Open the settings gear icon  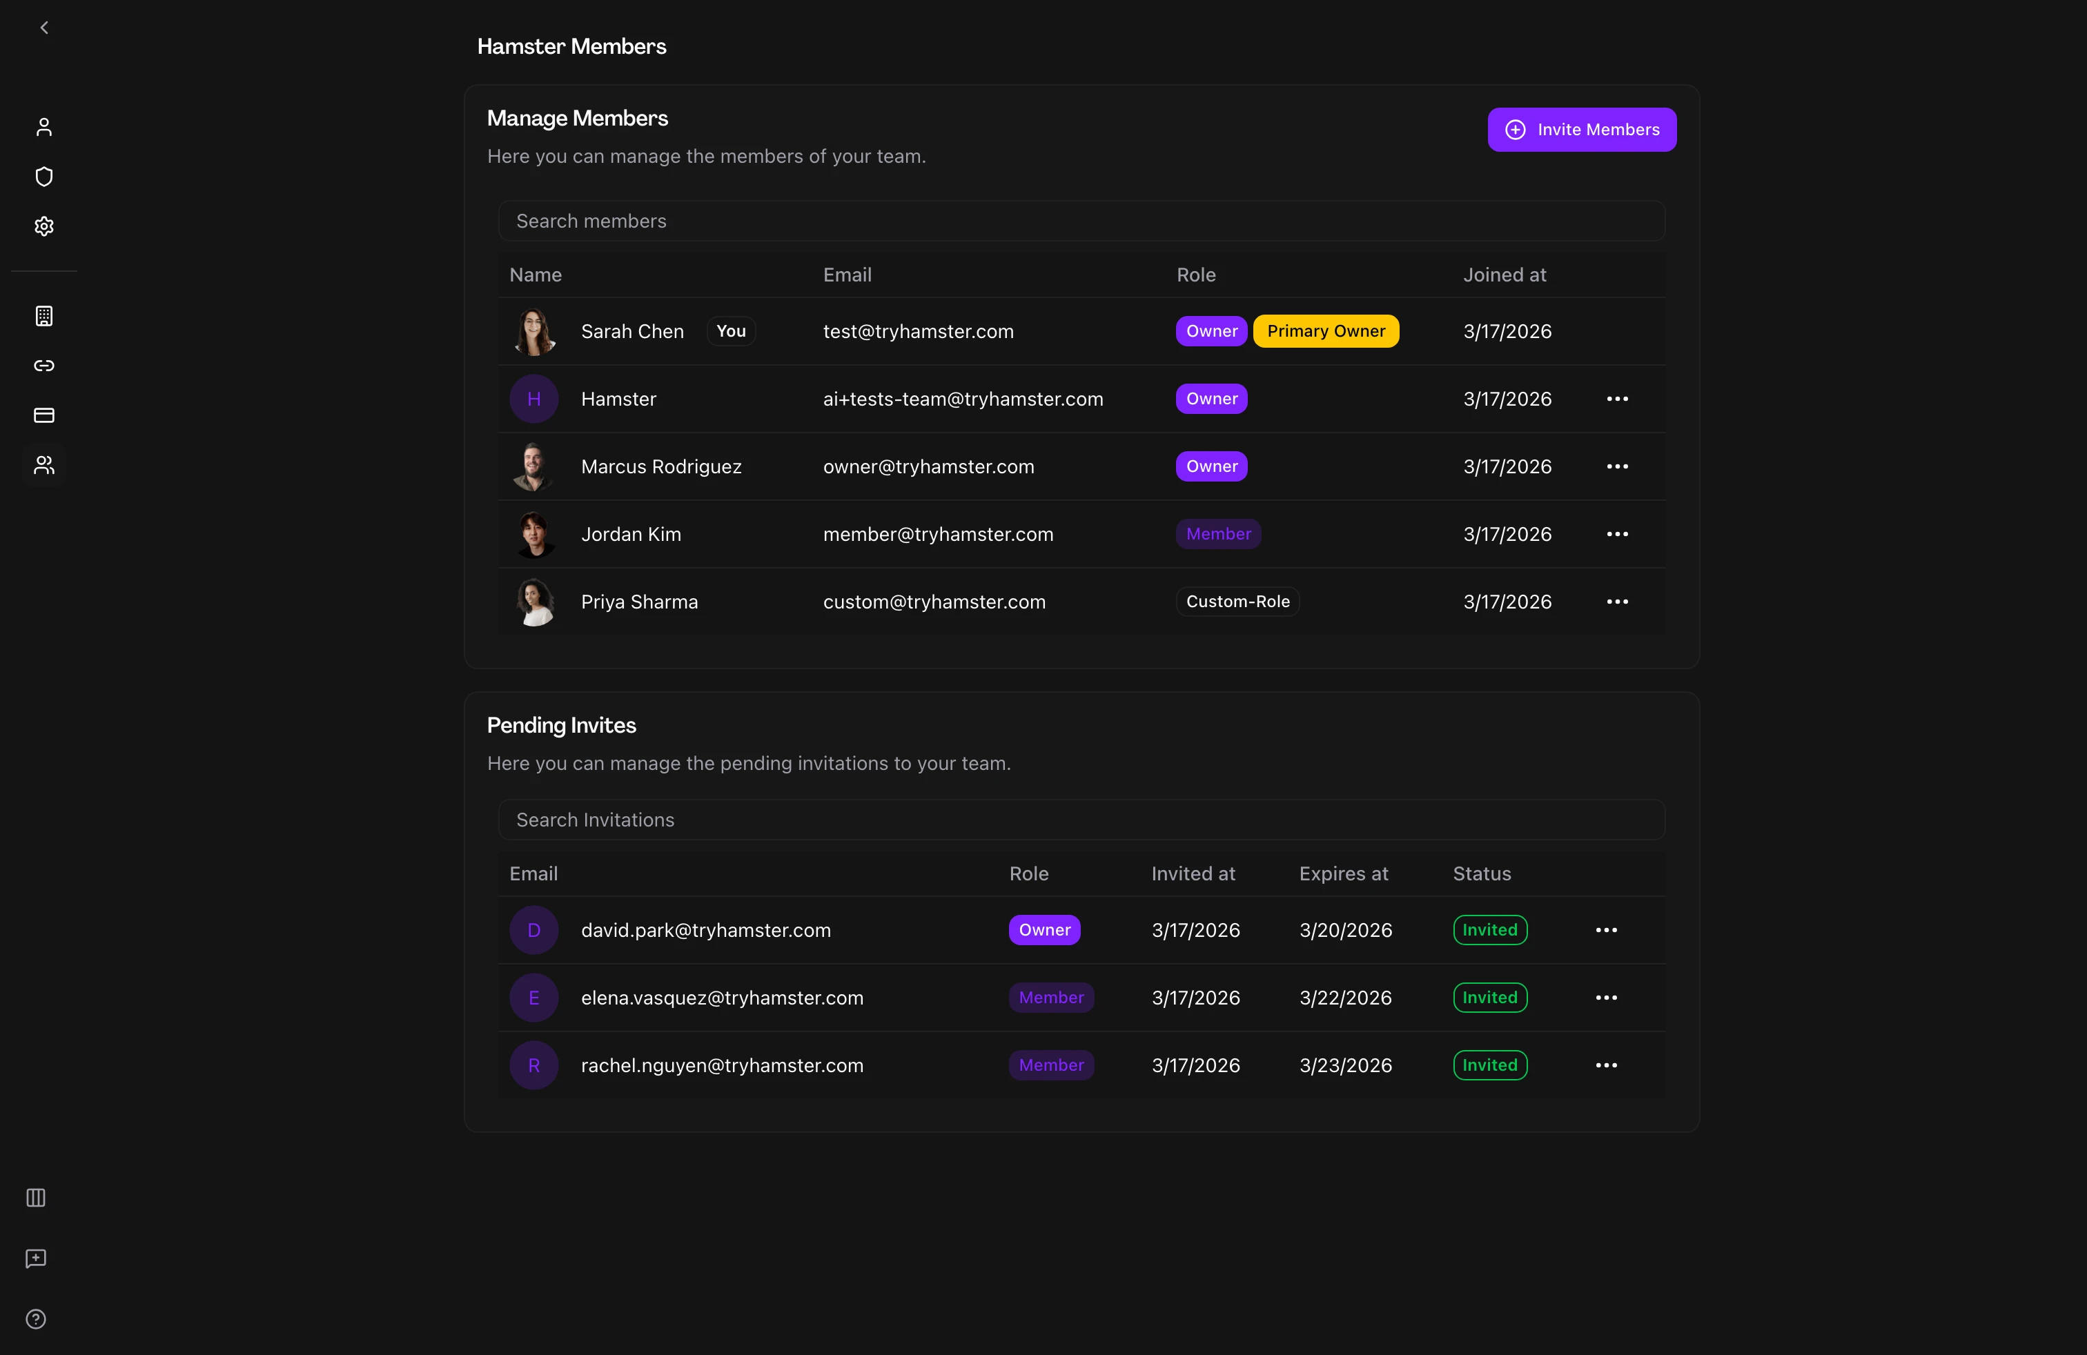click(x=43, y=226)
